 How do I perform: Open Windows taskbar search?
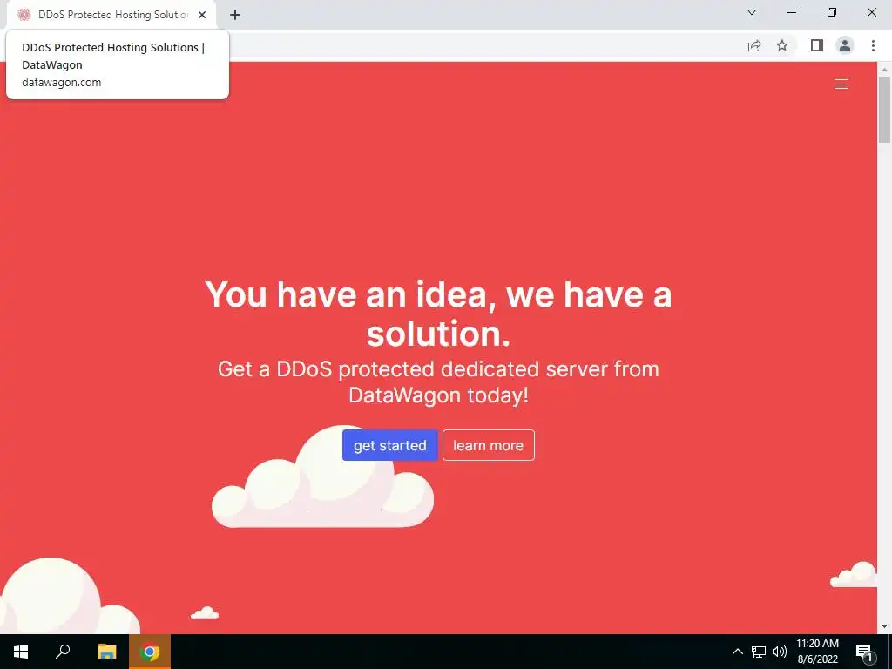coord(63,652)
